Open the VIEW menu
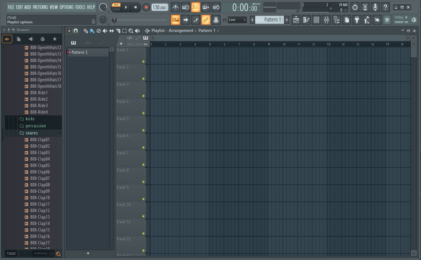 pos(54,7)
